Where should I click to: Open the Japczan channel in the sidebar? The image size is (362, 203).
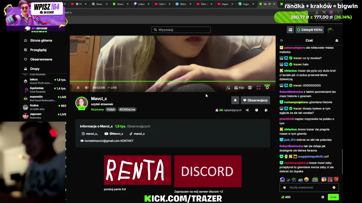pos(45,116)
